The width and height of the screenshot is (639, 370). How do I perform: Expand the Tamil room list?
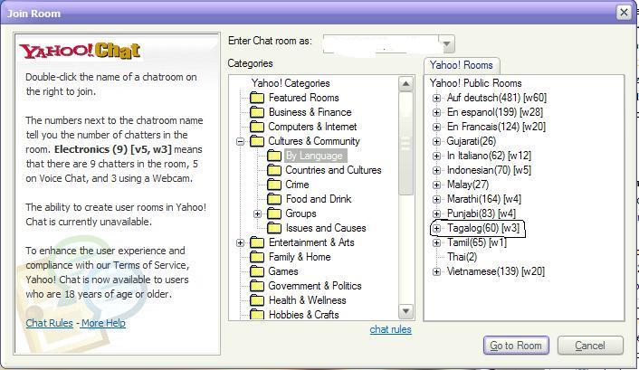coord(436,242)
